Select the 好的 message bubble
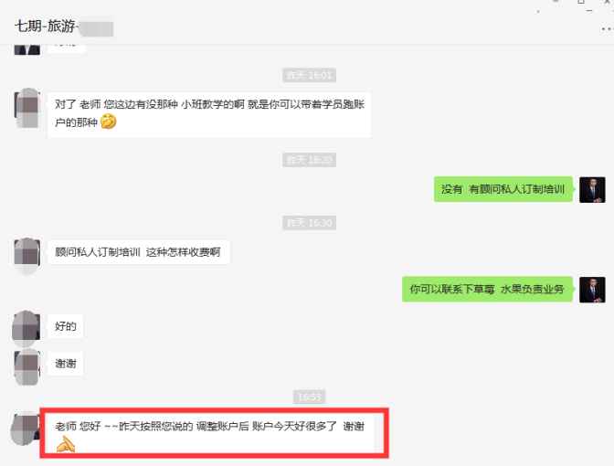The width and height of the screenshot is (614, 466). point(66,326)
